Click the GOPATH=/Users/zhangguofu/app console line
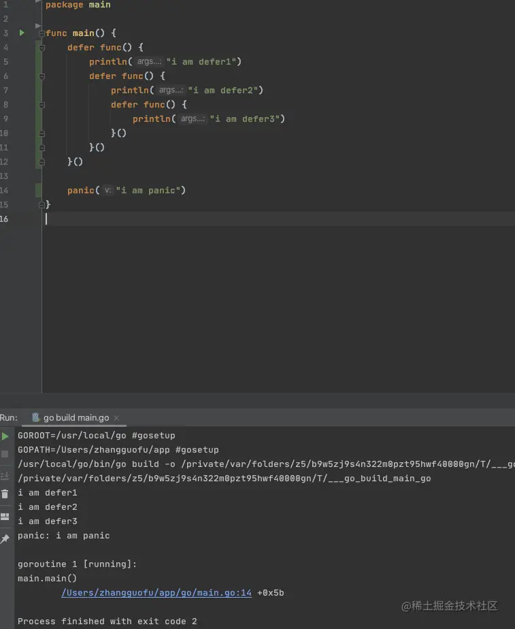Image resolution: width=515 pixels, height=629 pixels. [x=118, y=450]
